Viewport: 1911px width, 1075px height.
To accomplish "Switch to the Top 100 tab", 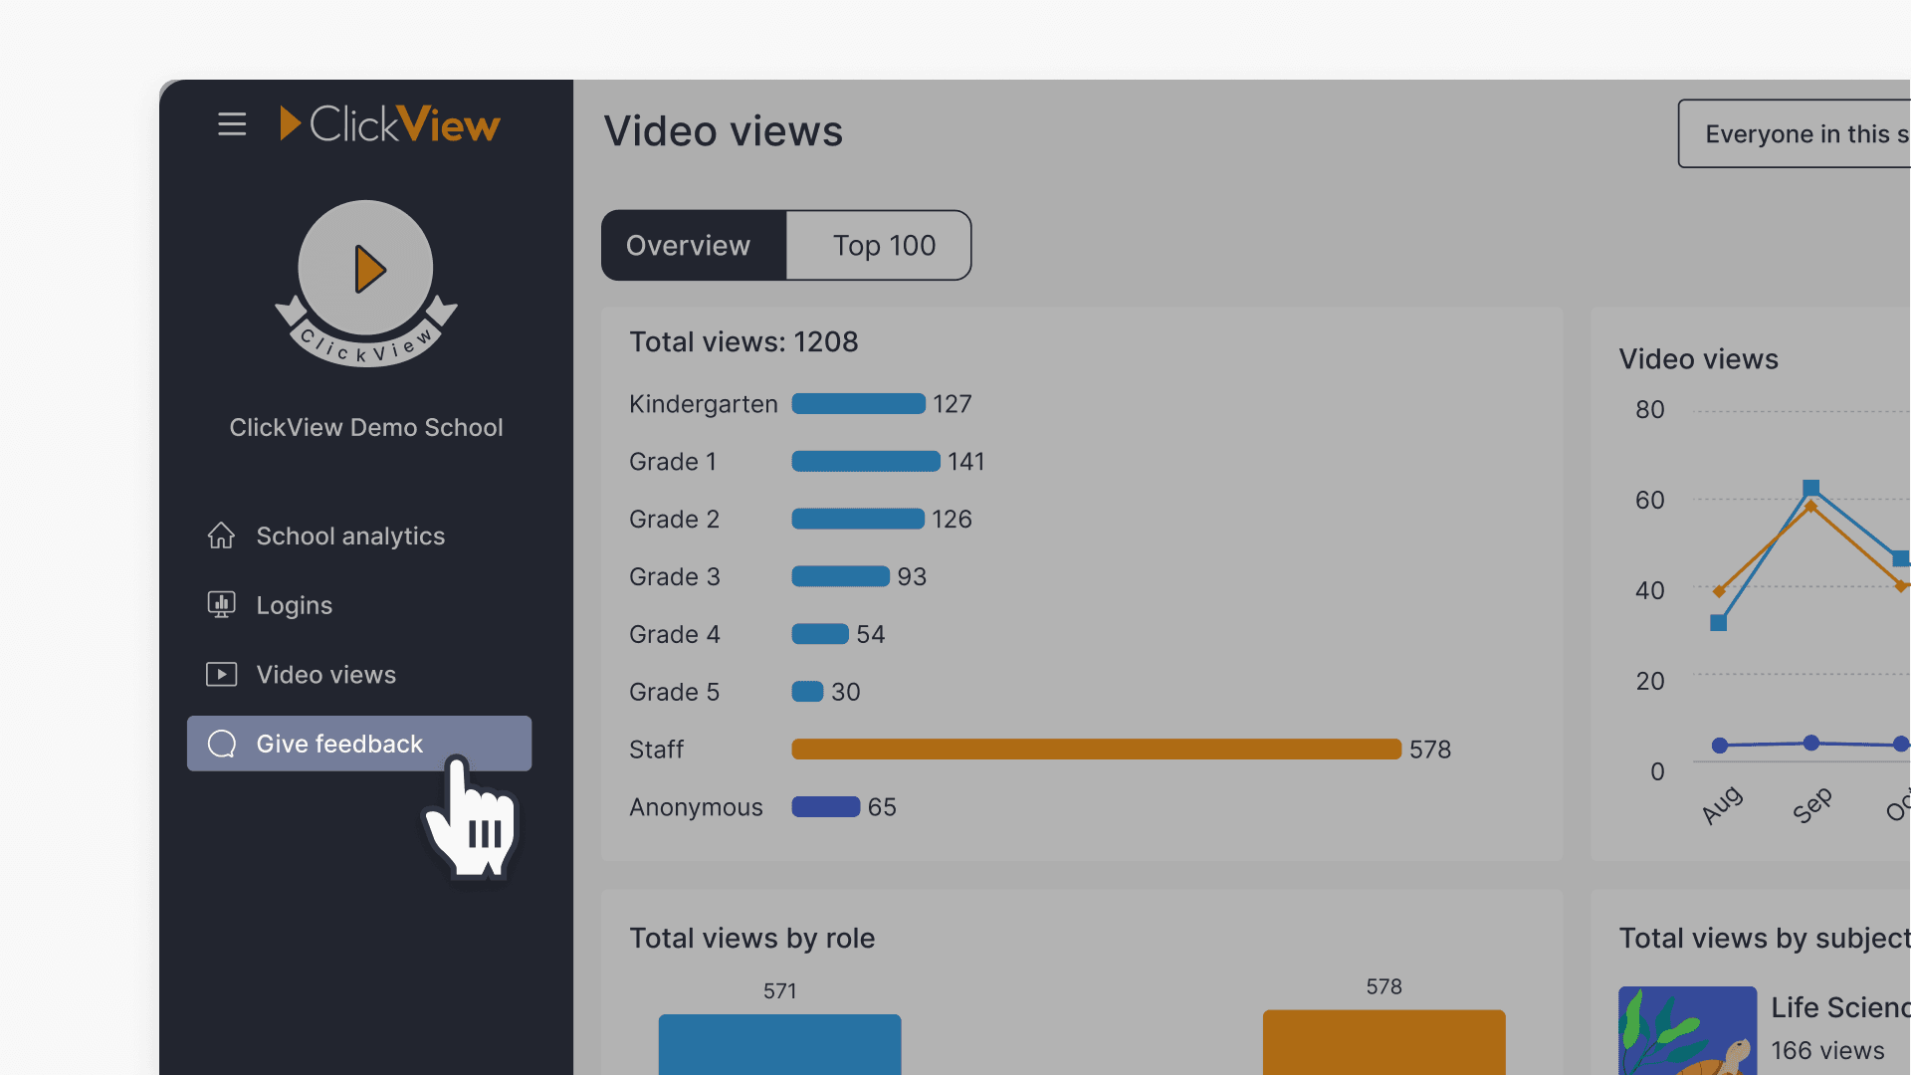I will click(x=883, y=245).
